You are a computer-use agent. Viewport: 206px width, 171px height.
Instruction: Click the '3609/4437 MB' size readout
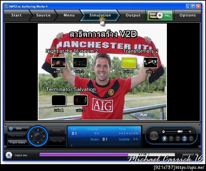pos(190,155)
